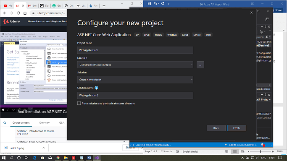
Task: Click Chrome's back navigation arrow
Action: [5, 13]
